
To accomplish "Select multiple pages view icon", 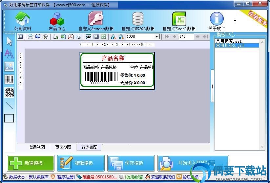I will [x=104, y=36].
